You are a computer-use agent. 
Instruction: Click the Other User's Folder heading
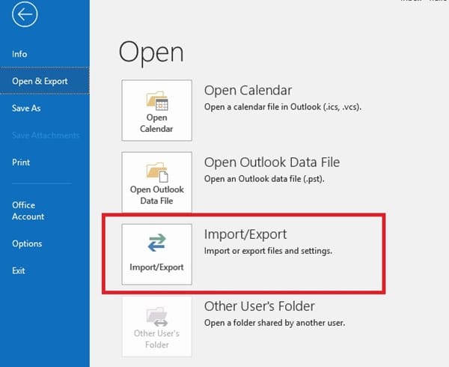coord(260,306)
